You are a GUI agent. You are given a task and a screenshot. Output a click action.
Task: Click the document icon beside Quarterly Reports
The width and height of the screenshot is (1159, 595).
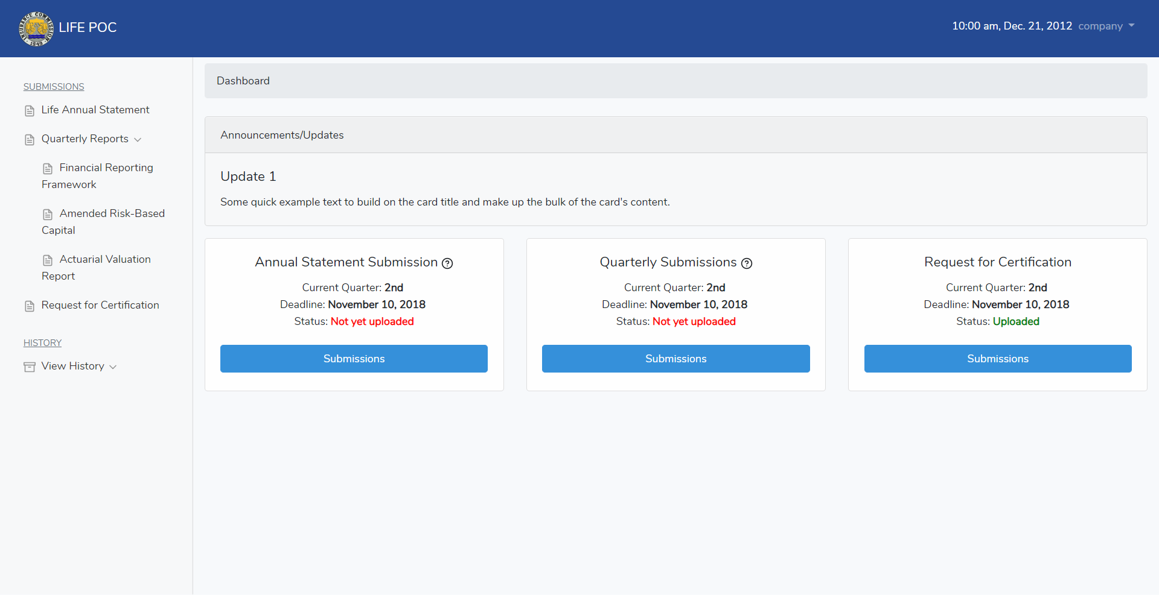30,140
